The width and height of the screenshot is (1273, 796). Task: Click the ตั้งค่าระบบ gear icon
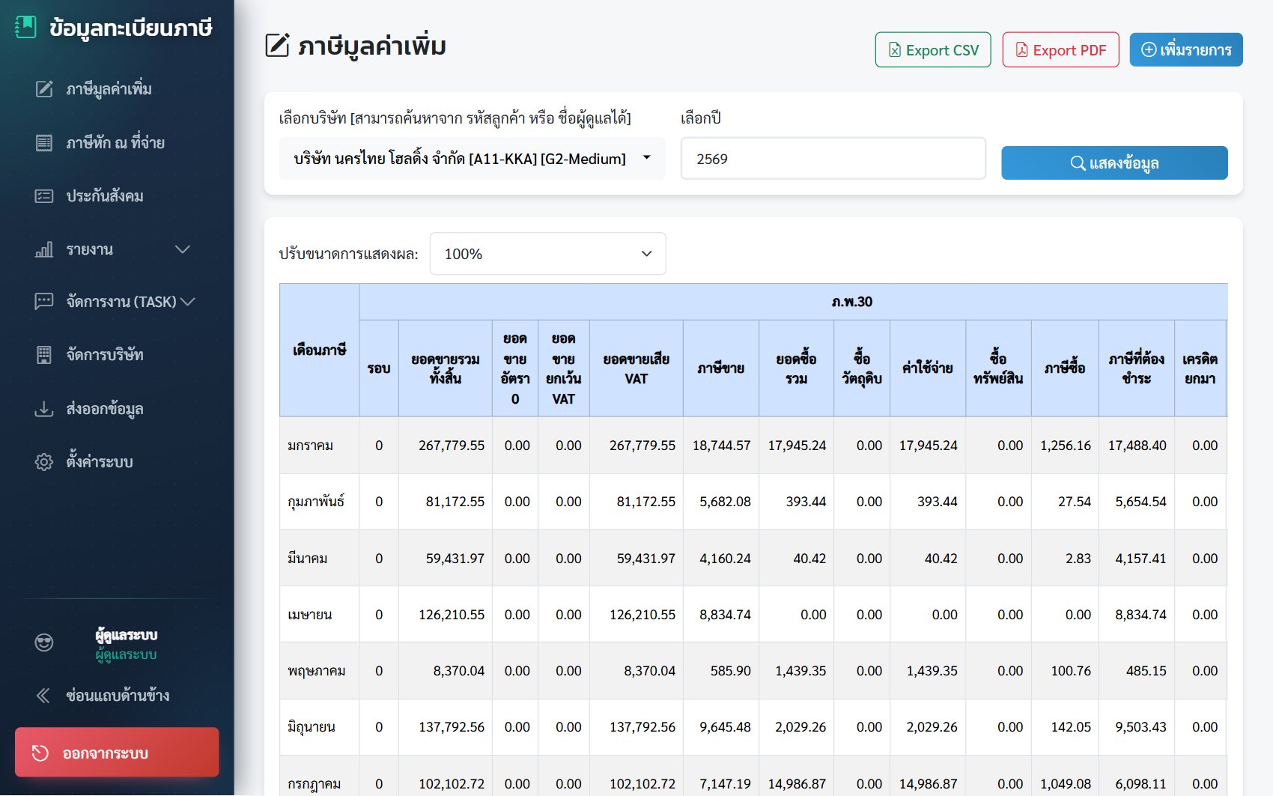(x=44, y=462)
